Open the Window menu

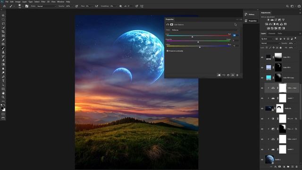61,2
